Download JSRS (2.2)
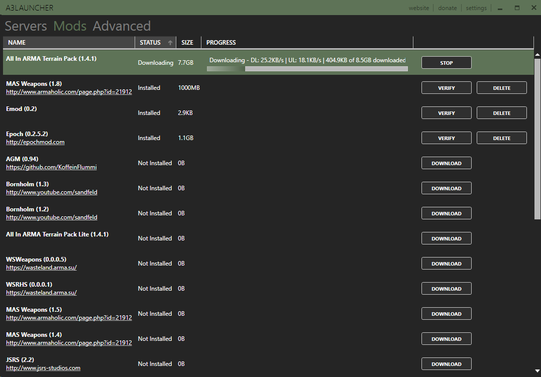This screenshot has width=541, height=377. [x=447, y=364]
